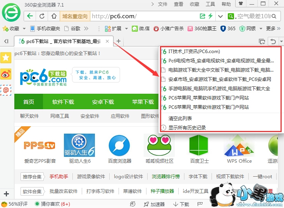
Task: Click the search box with 空气最差10城
Action: pos(254,16)
